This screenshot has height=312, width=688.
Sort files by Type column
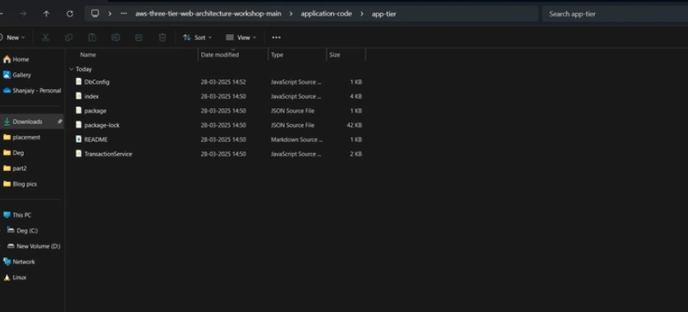[277, 55]
